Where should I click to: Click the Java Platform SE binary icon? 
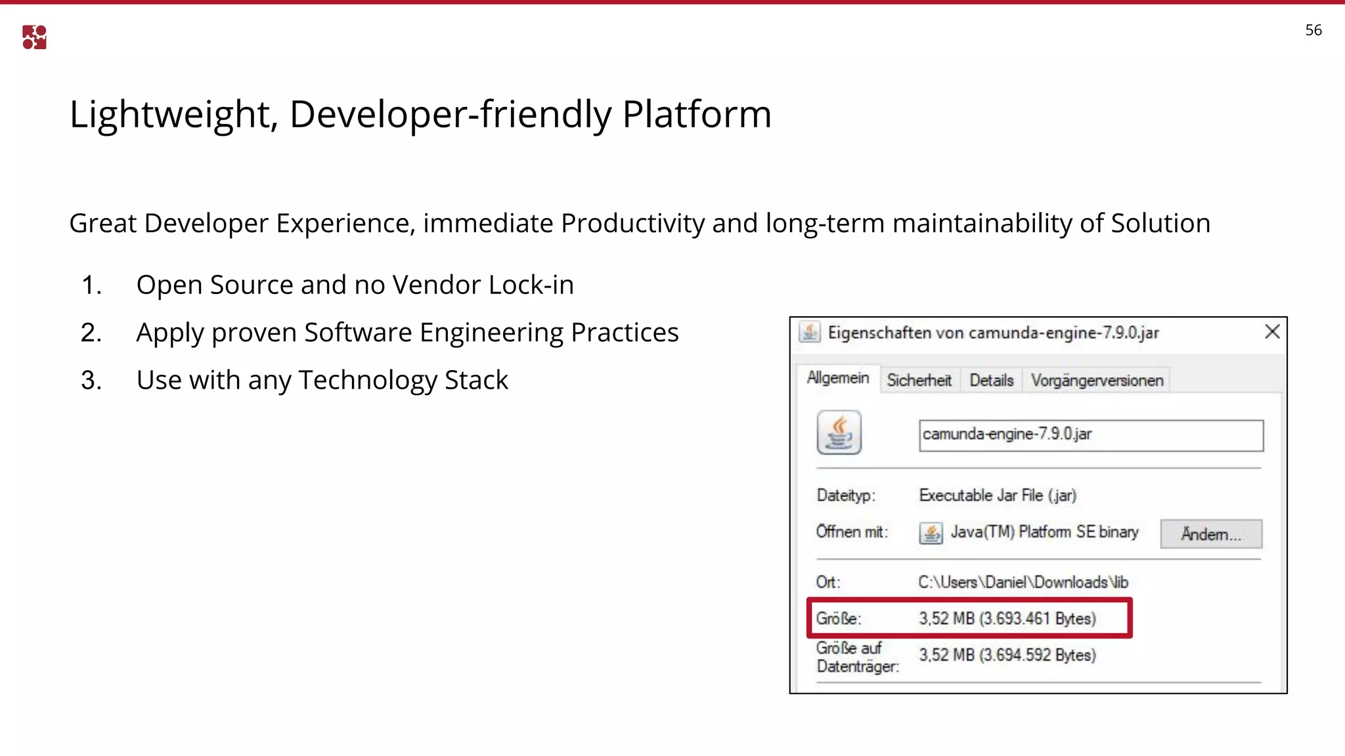[931, 533]
